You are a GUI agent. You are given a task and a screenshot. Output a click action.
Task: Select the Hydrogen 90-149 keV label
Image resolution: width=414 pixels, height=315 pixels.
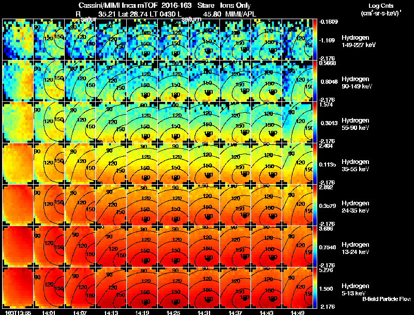(357, 83)
